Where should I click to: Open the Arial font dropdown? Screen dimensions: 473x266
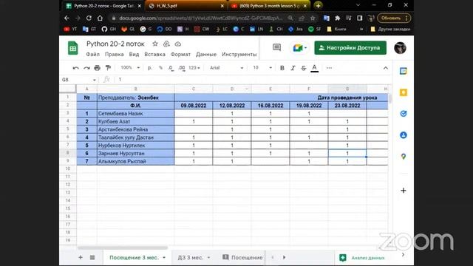pos(227,68)
